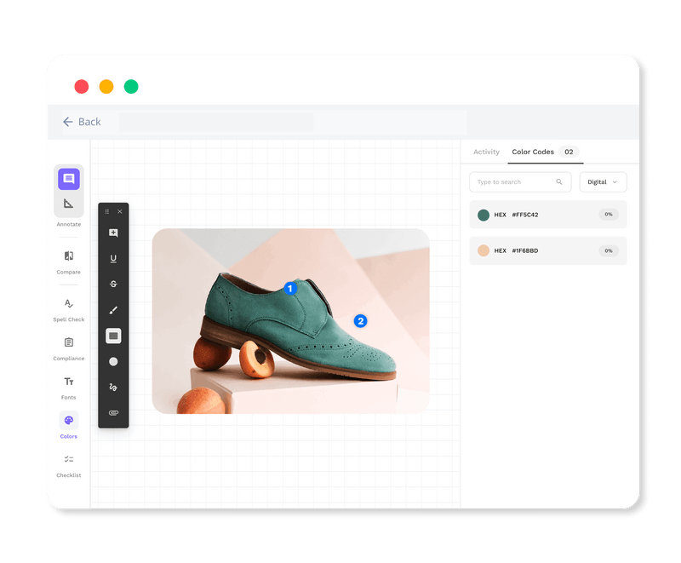Select the freehand scribble tool
The image size is (681, 563).
coord(112,387)
